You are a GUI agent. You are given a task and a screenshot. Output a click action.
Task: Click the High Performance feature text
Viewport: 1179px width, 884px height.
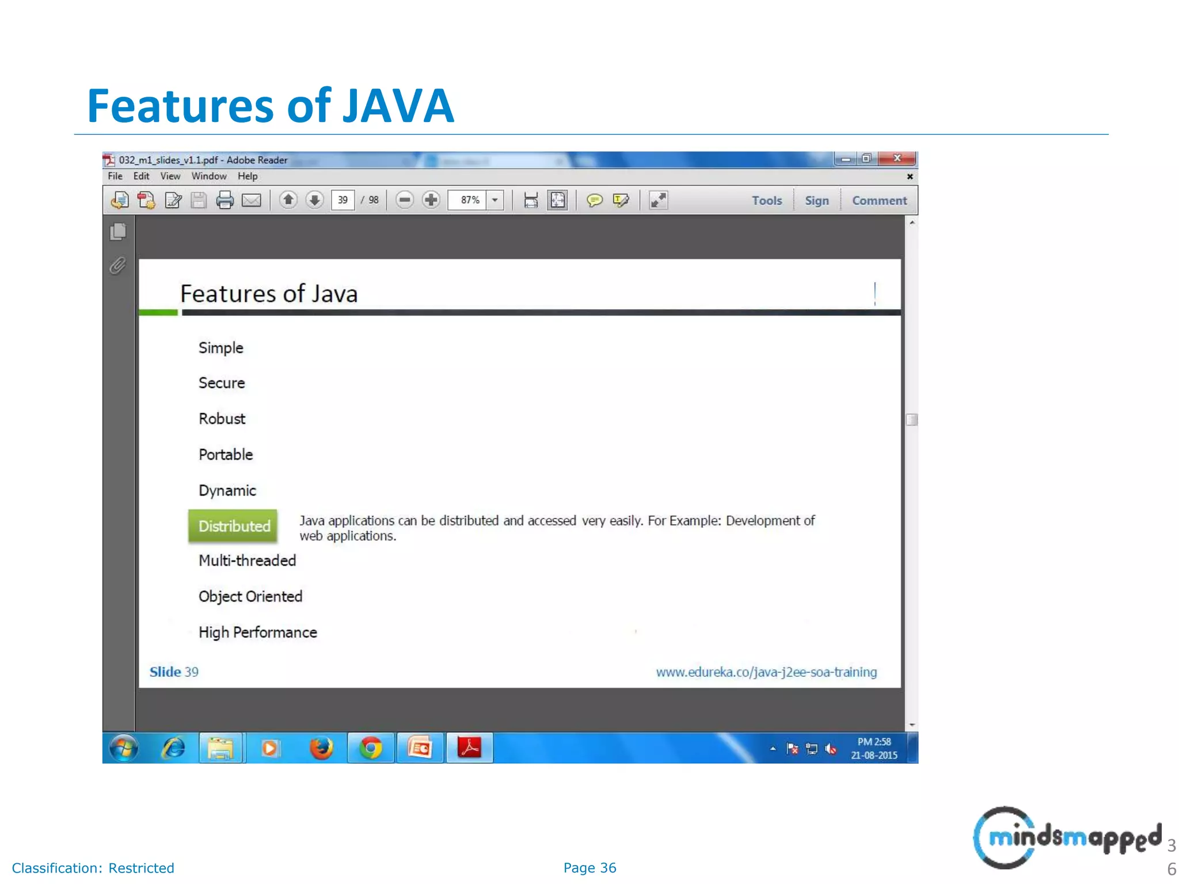(x=257, y=632)
